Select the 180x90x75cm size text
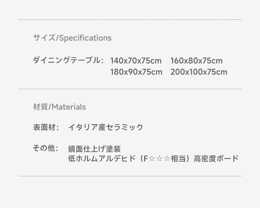 coord(136,72)
